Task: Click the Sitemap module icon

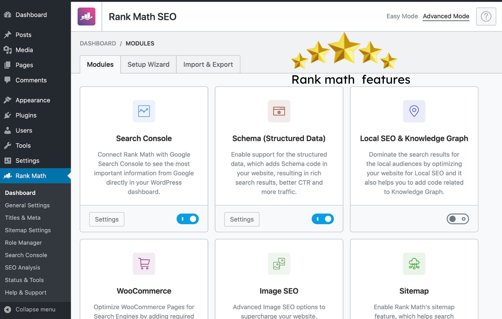Action: (x=414, y=264)
